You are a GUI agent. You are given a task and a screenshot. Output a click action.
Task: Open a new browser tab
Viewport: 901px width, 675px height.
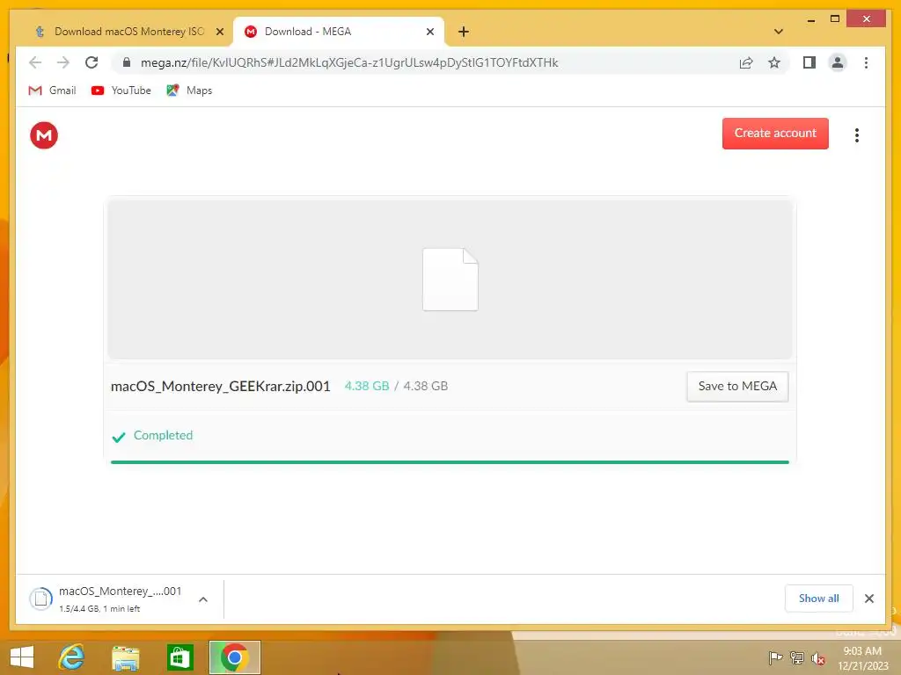(464, 32)
